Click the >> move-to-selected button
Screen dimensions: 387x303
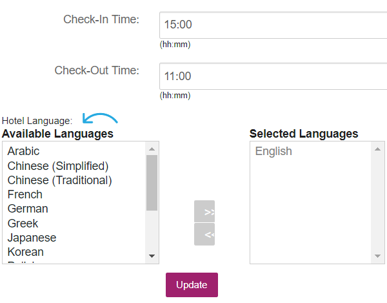coord(204,211)
